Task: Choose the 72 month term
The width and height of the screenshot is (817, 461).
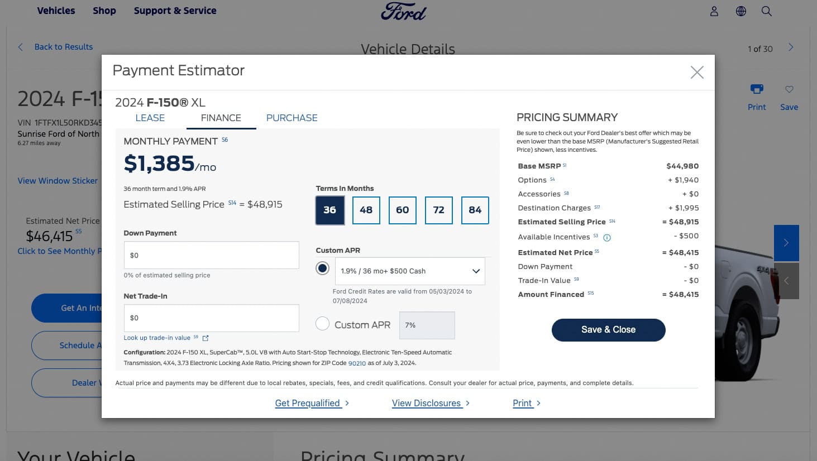Action: pos(439,210)
